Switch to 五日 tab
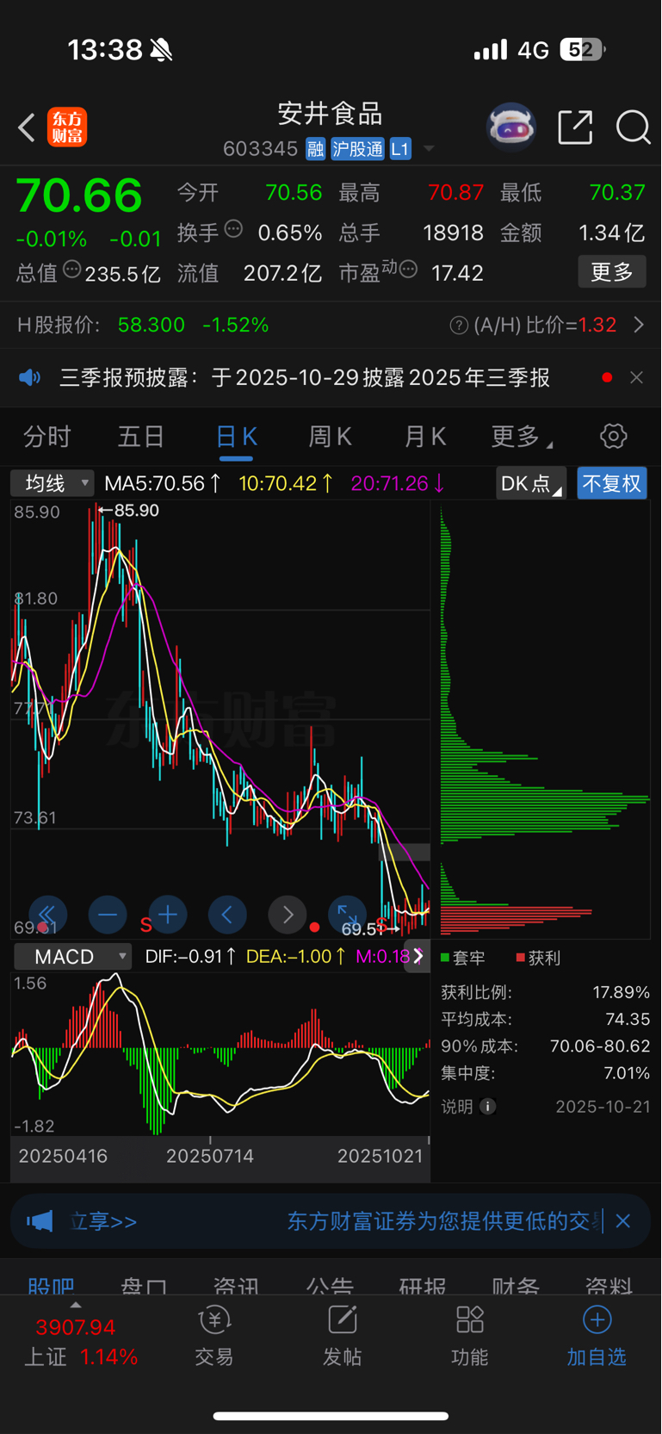662x1434 pixels. [x=141, y=437]
